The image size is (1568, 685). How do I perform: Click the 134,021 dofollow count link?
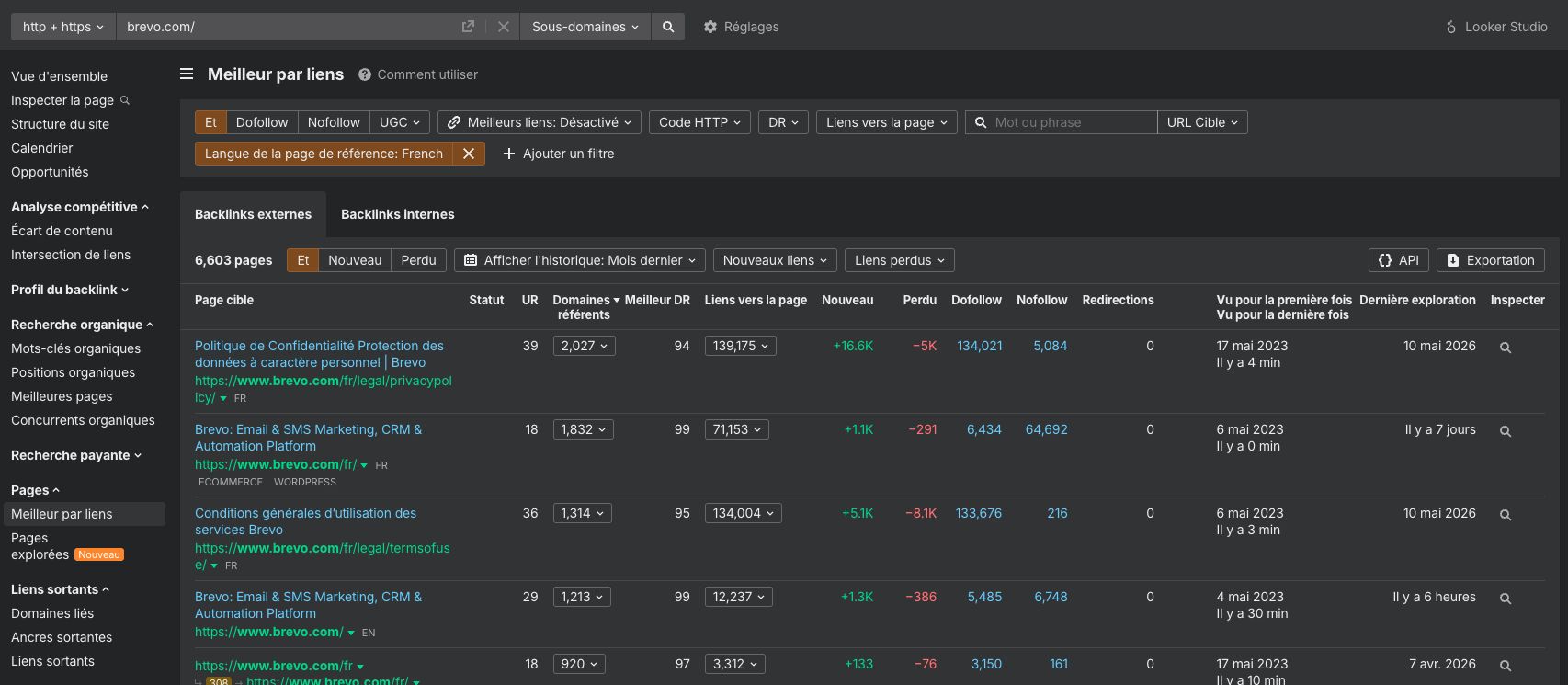click(x=980, y=346)
